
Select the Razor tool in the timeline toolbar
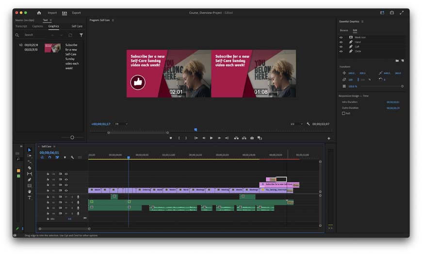click(30, 168)
